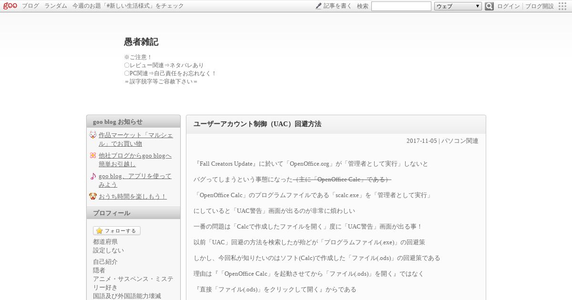Click the プロフィール sidebar header
572x300 pixels.
point(133,213)
